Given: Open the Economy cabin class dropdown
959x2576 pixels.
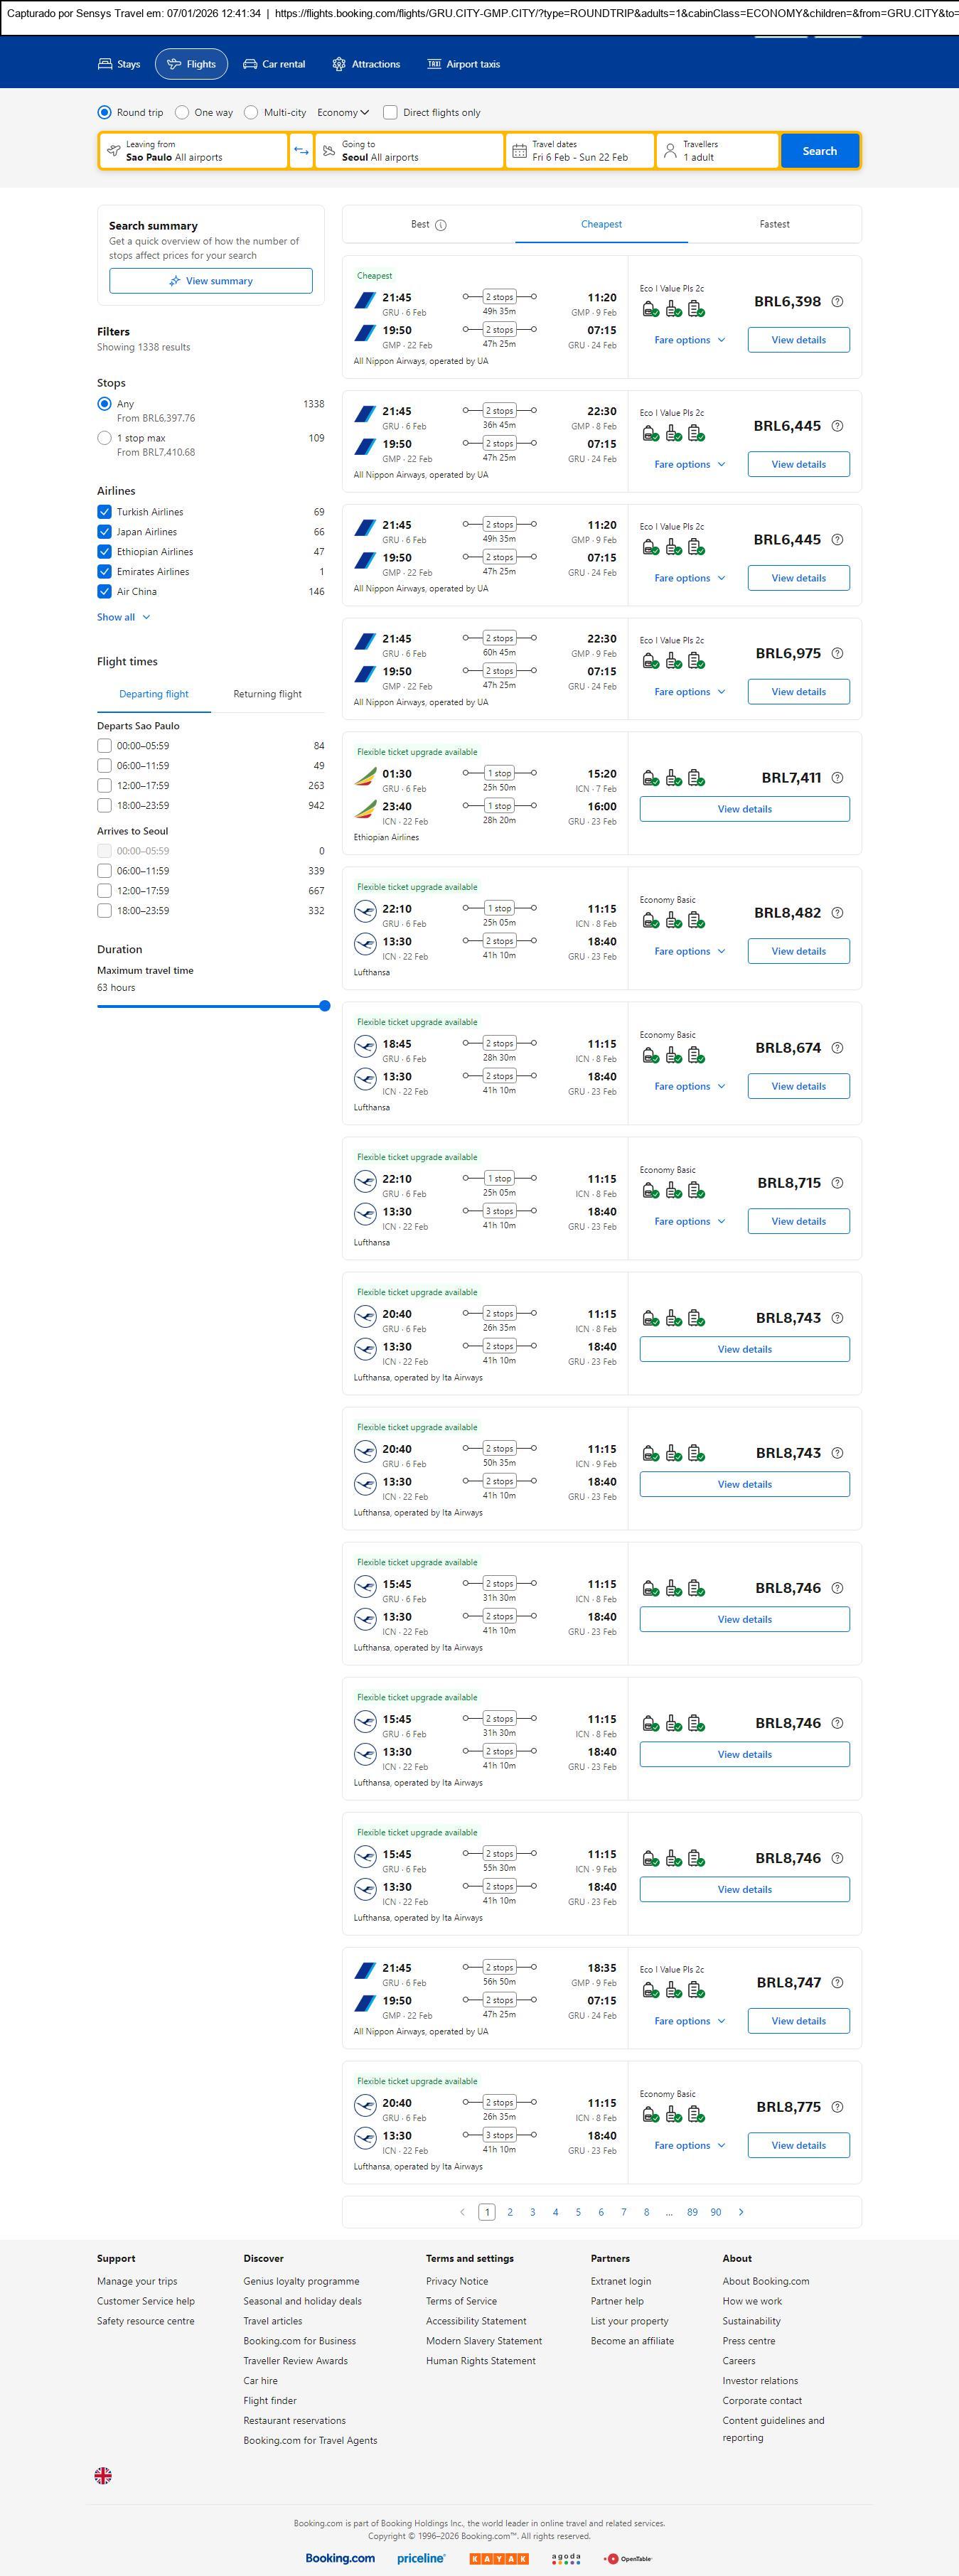Looking at the screenshot, I should coord(343,113).
